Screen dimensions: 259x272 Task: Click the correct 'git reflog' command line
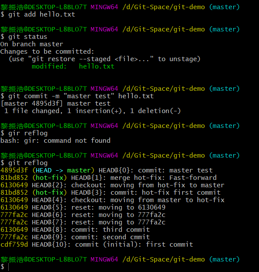click(24, 163)
